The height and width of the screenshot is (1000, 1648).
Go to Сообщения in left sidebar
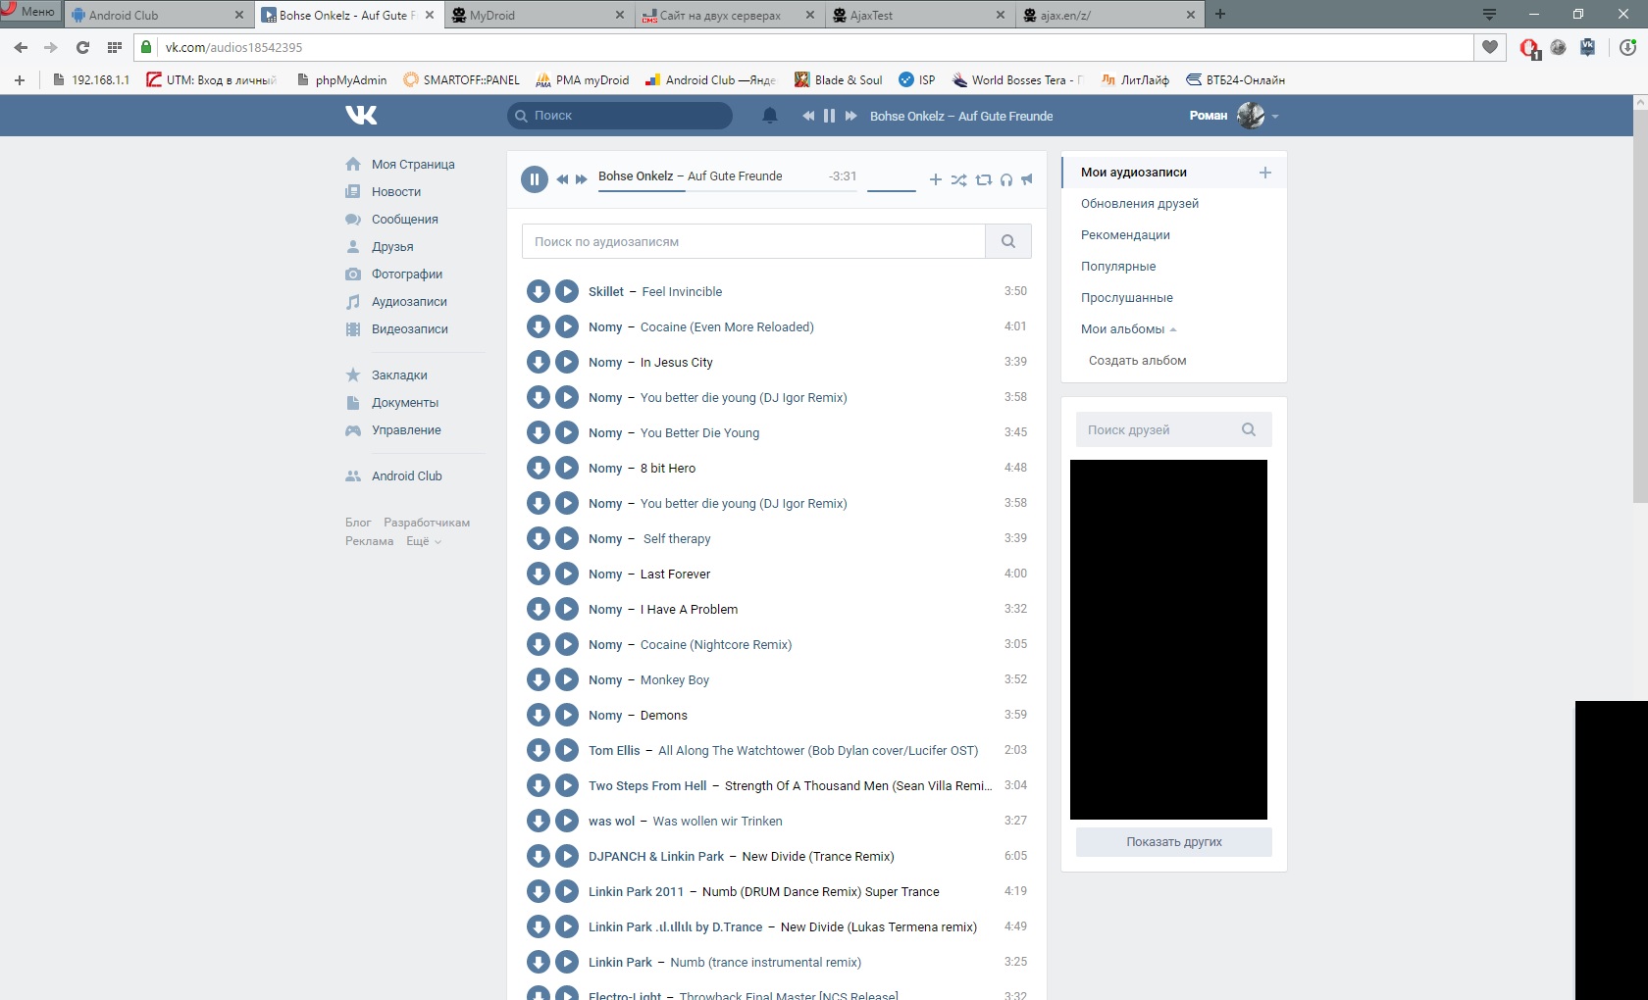[404, 220]
